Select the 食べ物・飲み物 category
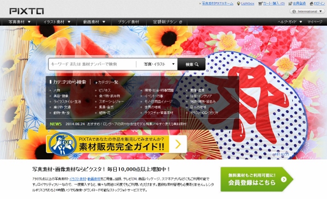 tap(110, 96)
